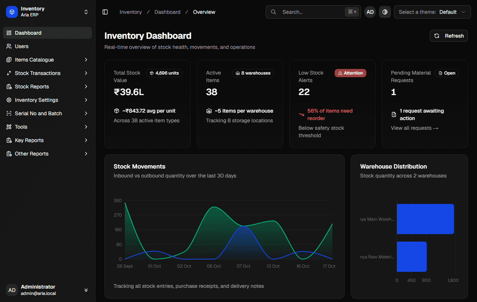The image size is (477, 302).
Task: Click the Refresh button
Action: [x=449, y=36]
